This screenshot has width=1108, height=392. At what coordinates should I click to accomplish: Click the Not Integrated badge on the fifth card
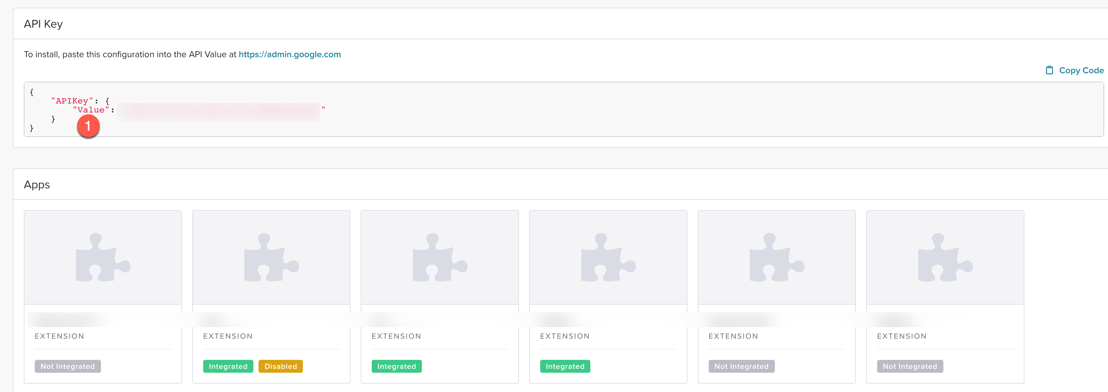click(x=741, y=366)
